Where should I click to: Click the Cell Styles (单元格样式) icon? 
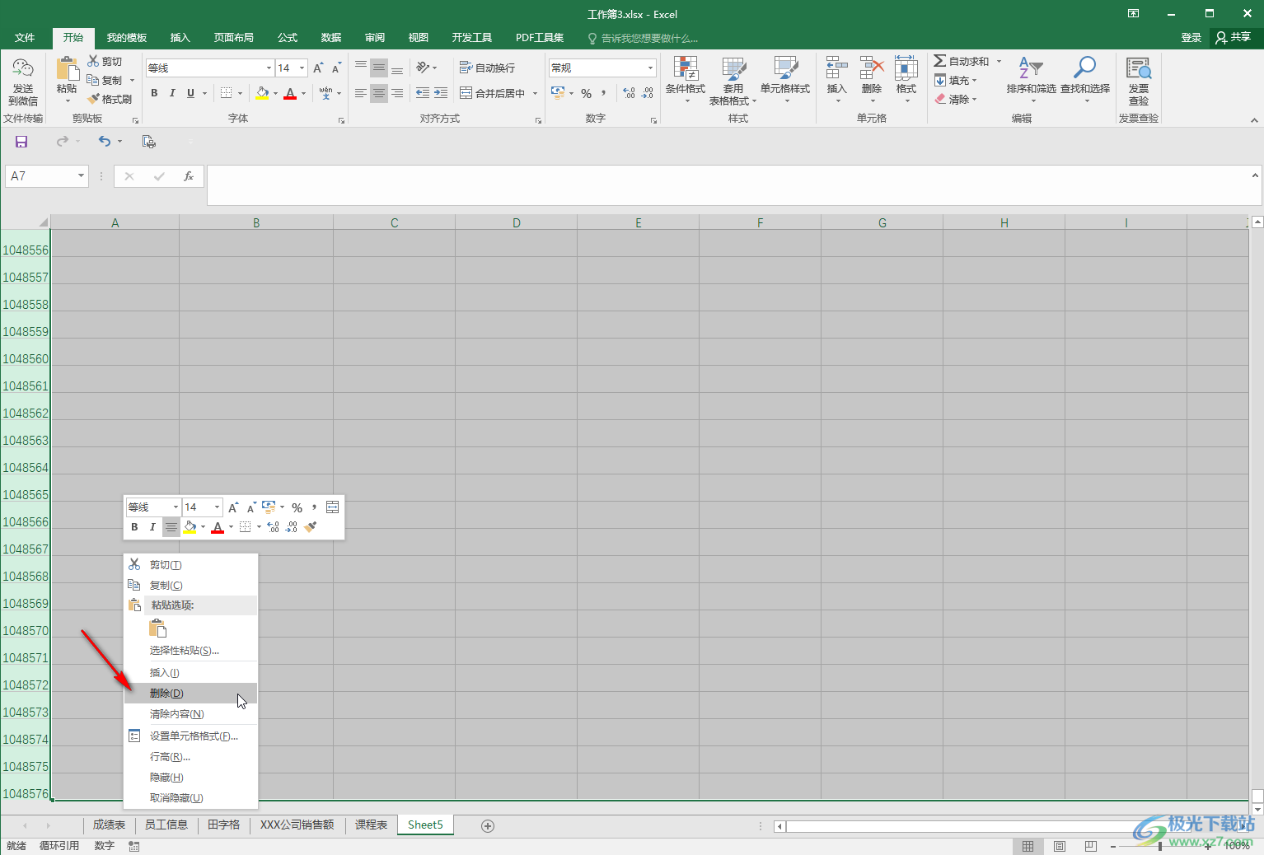785,69
